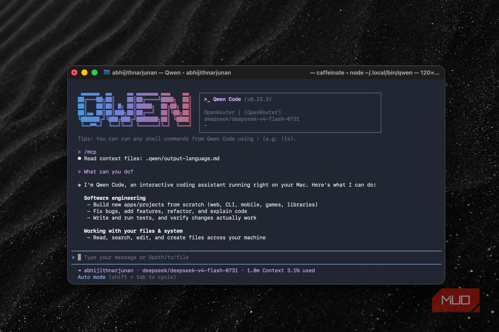Click "I'm Qwen Code" response introduction line
Screen dimensions: 499x332
[230, 185]
